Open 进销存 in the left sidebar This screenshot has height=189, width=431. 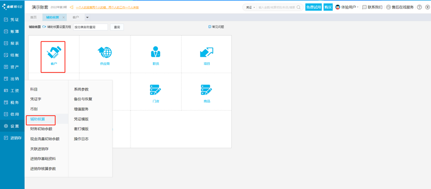12,138
